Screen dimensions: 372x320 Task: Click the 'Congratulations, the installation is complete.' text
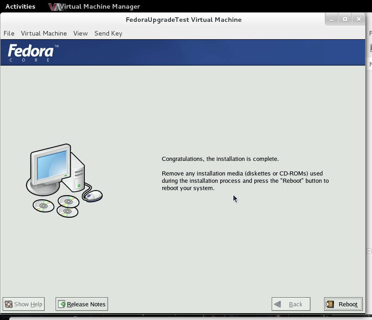pyautogui.click(x=220, y=159)
